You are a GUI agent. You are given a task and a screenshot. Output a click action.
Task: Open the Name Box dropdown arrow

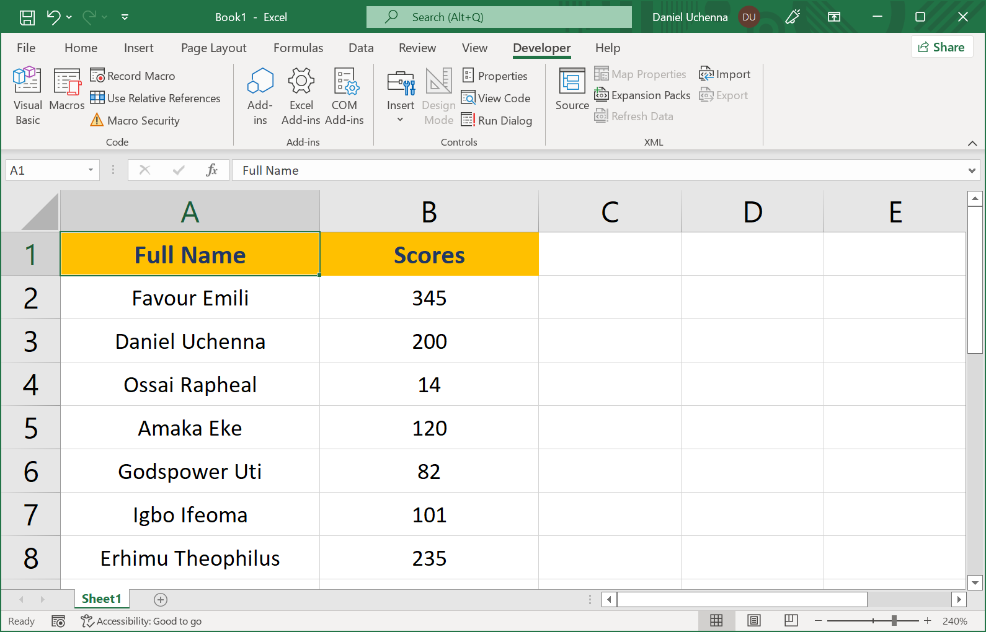(91, 170)
